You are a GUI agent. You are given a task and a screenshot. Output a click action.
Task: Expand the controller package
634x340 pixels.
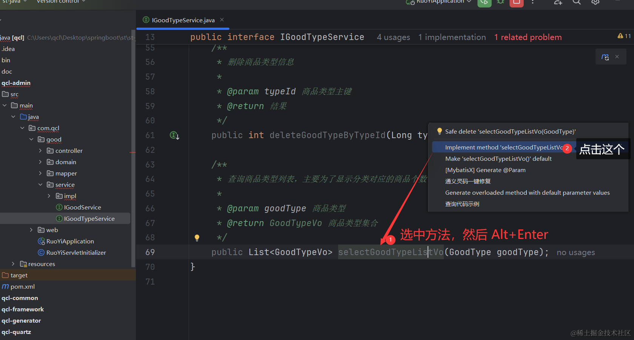[x=40, y=151]
